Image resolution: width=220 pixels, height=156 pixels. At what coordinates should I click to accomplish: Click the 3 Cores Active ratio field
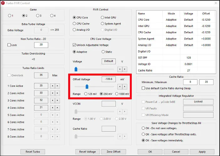41,100
